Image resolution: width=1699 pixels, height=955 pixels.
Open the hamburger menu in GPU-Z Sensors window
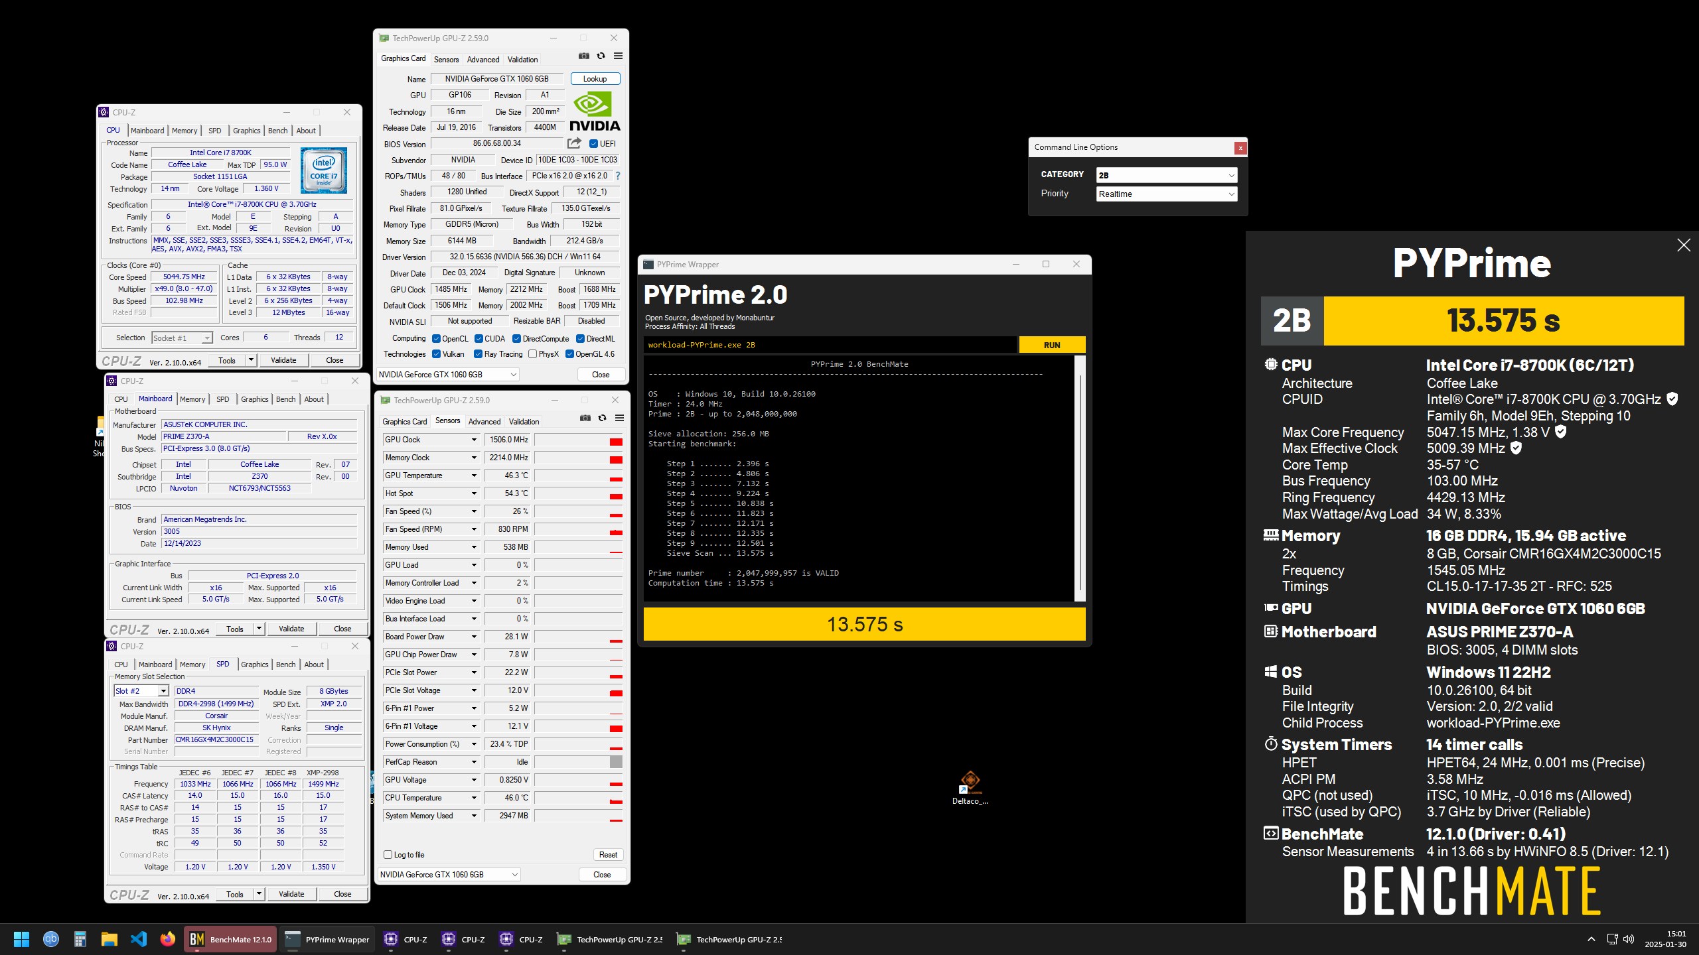pyautogui.click(x=619, y=418)
